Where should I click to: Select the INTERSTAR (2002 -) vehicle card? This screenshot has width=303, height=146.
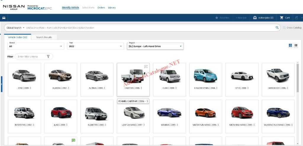tap(24, 116)
